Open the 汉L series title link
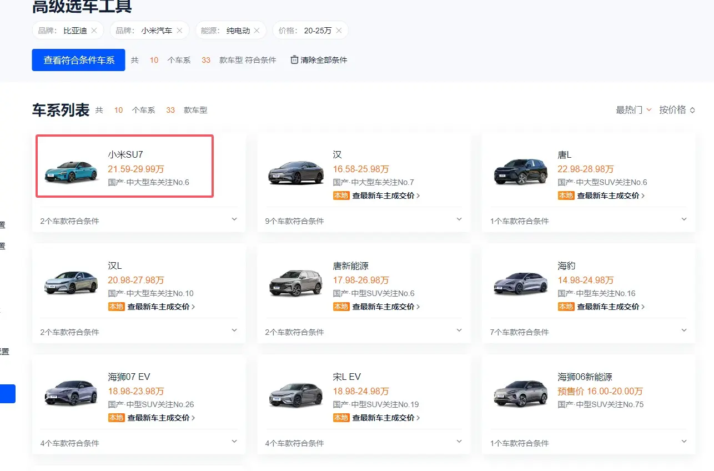This screenshot has width=714, height=471. (114, 266)
